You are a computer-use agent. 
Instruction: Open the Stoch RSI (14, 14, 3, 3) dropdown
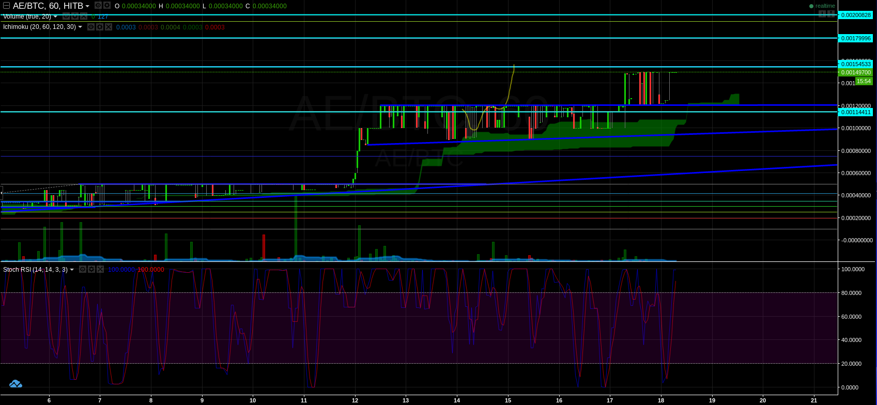pyautogui.click(x=72, y=270)
